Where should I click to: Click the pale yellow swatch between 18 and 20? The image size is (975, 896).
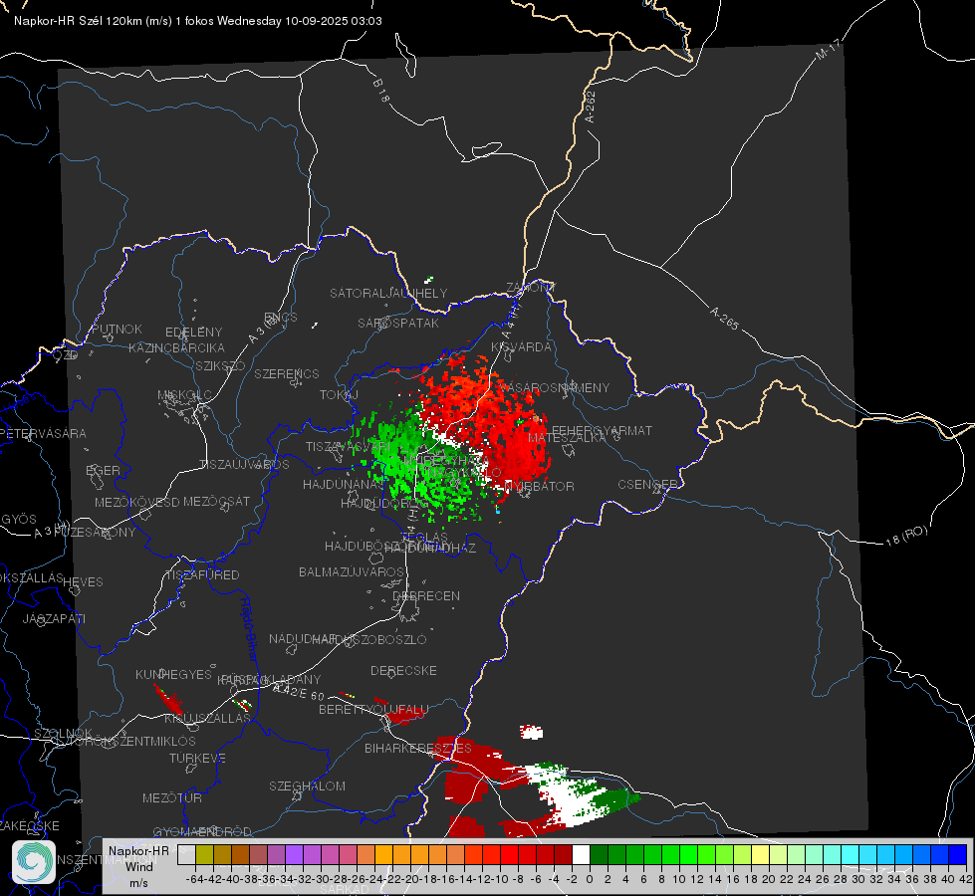tap(760, 854)
